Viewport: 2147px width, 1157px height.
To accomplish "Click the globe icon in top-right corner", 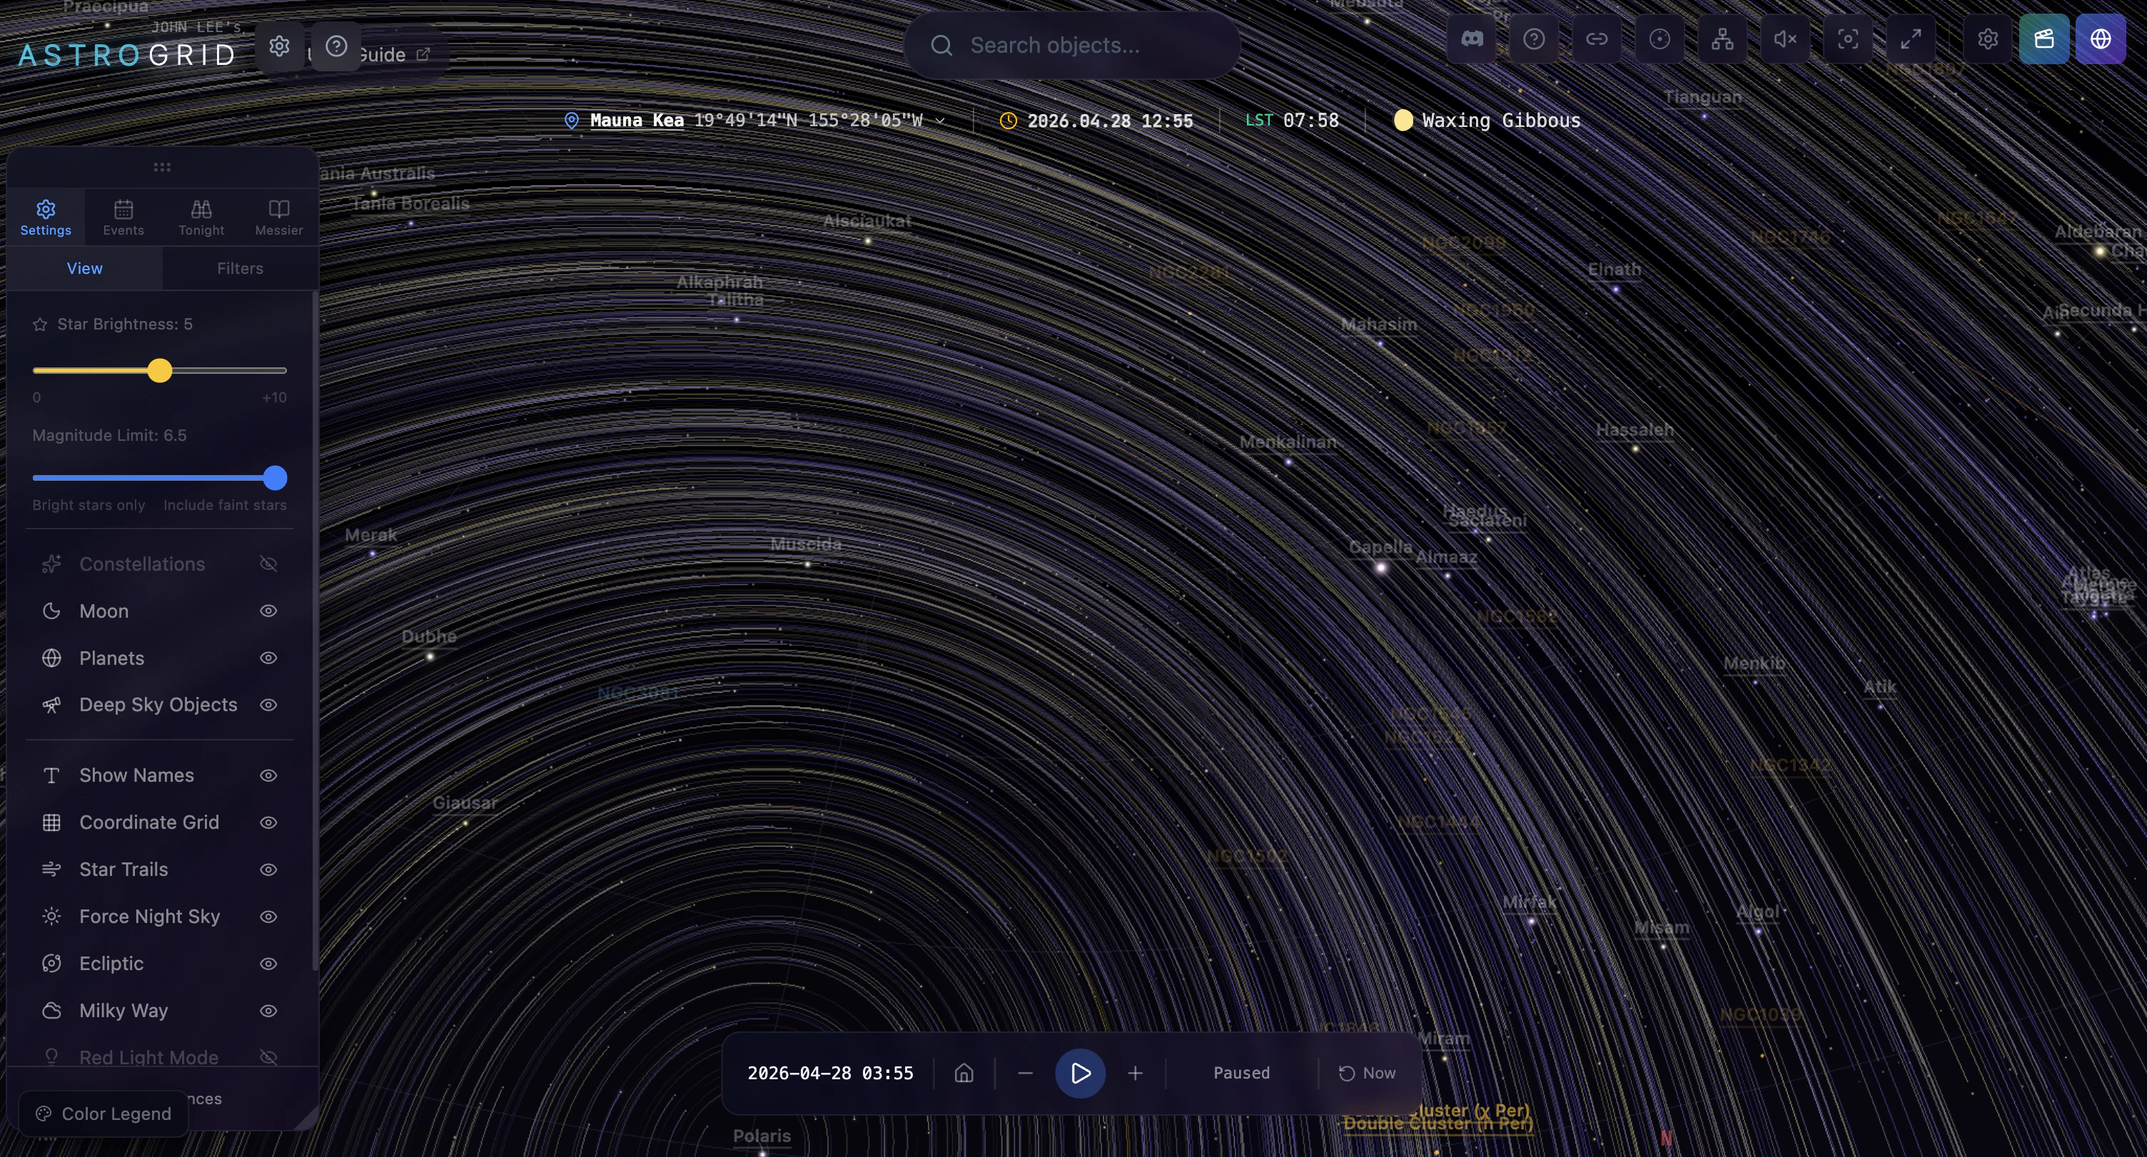I will 2102,39.
